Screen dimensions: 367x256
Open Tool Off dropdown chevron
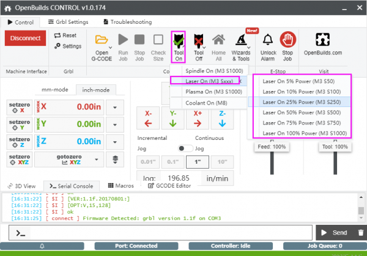tap(204, 48)
